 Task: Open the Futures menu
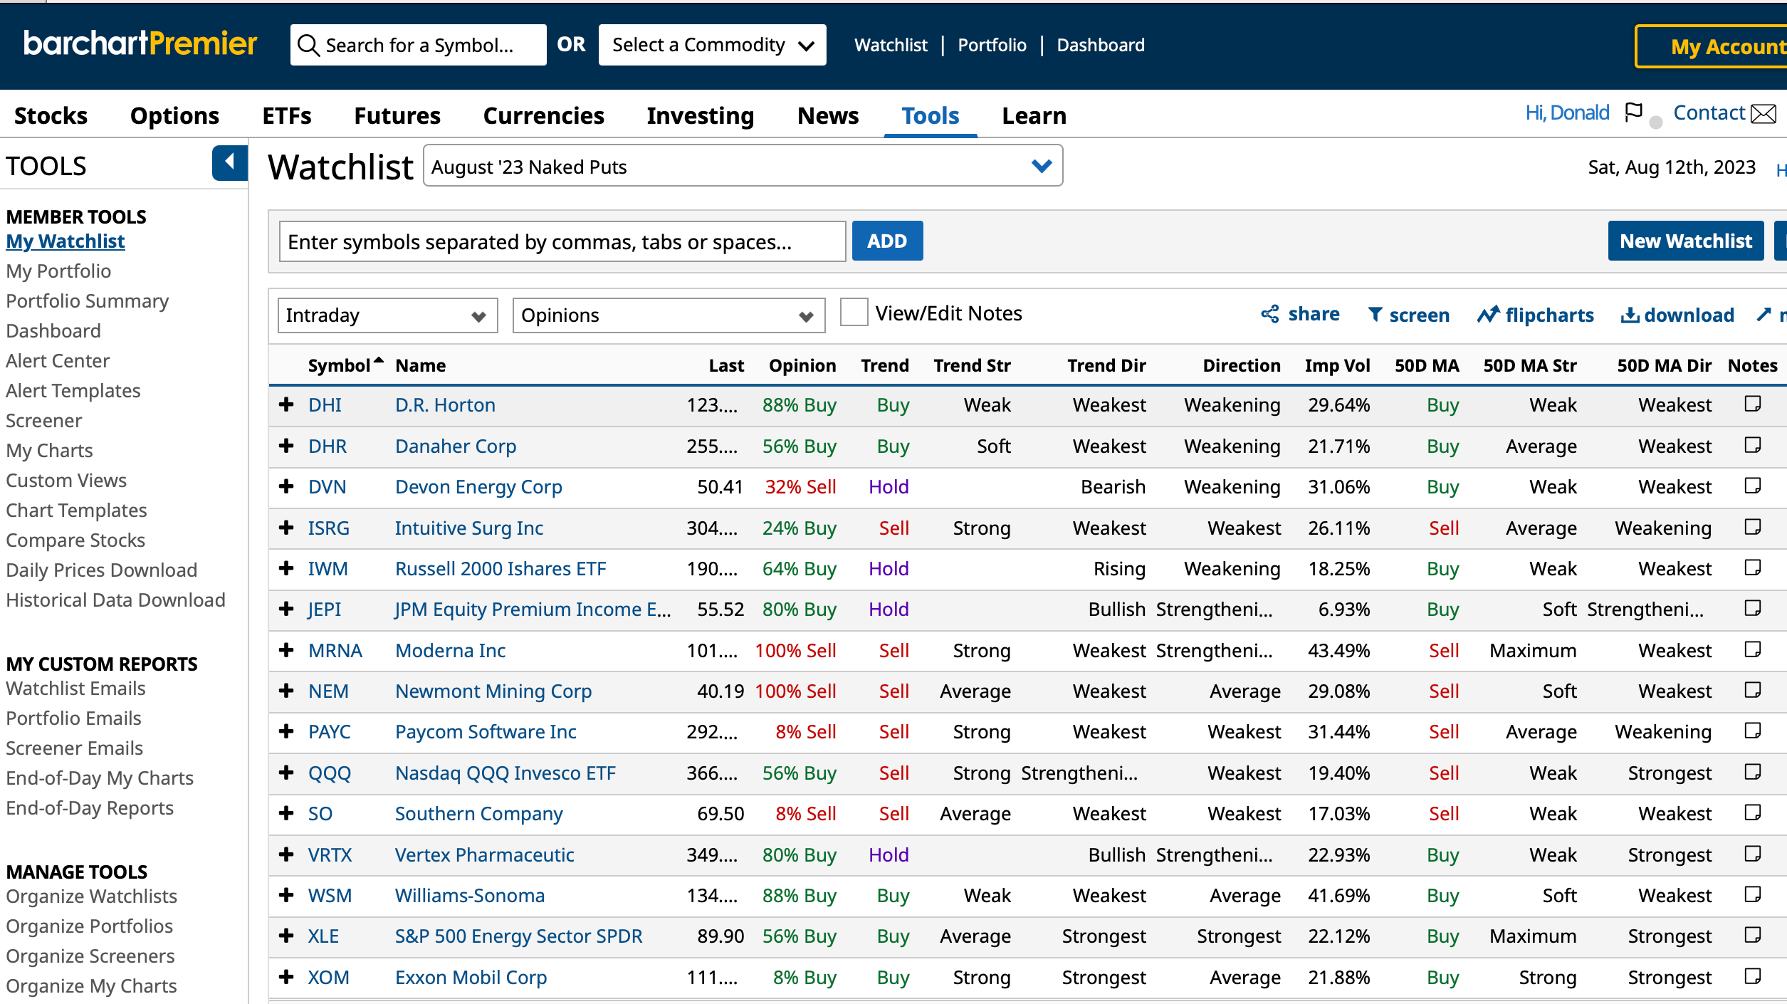[397, 115]
